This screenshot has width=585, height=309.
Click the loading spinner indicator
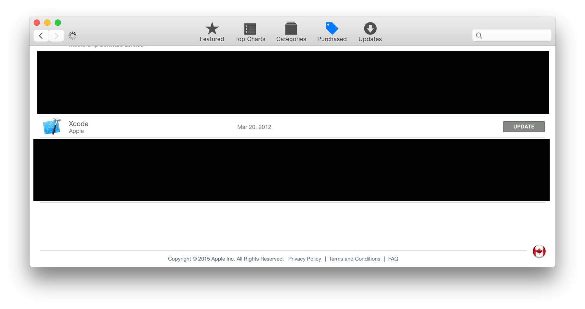click(x=72, y=35)
